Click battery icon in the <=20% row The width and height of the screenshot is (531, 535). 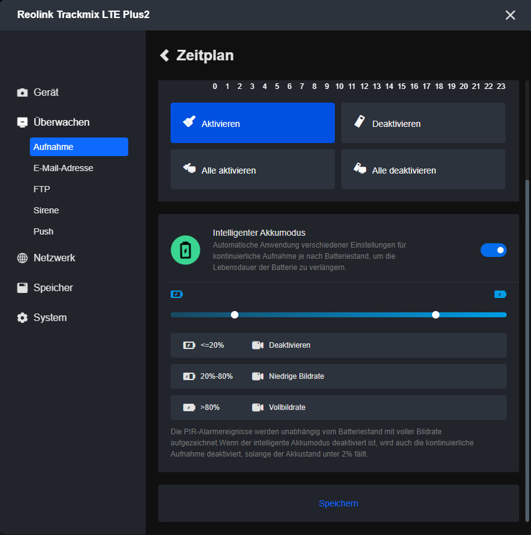(189, 345)
